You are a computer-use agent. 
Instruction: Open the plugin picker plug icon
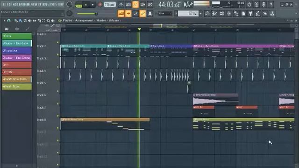tap(250, 14)
